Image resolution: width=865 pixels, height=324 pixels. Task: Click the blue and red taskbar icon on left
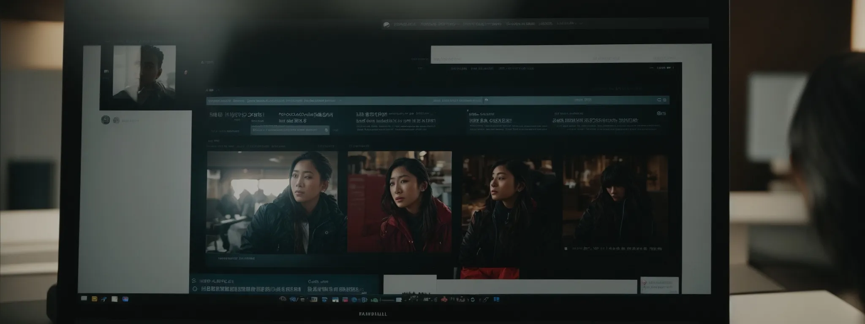pyautogui.click(x=125, y=299)
